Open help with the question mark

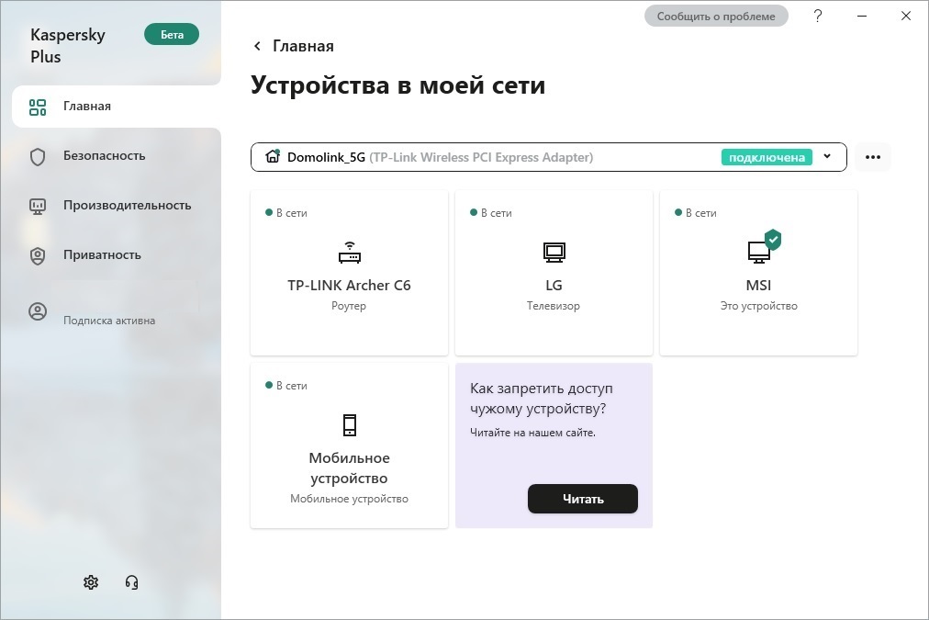[x=818, y=16]
